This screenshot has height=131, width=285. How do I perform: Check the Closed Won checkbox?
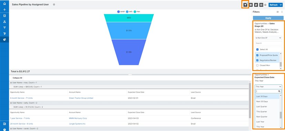[x=257, y=65]
